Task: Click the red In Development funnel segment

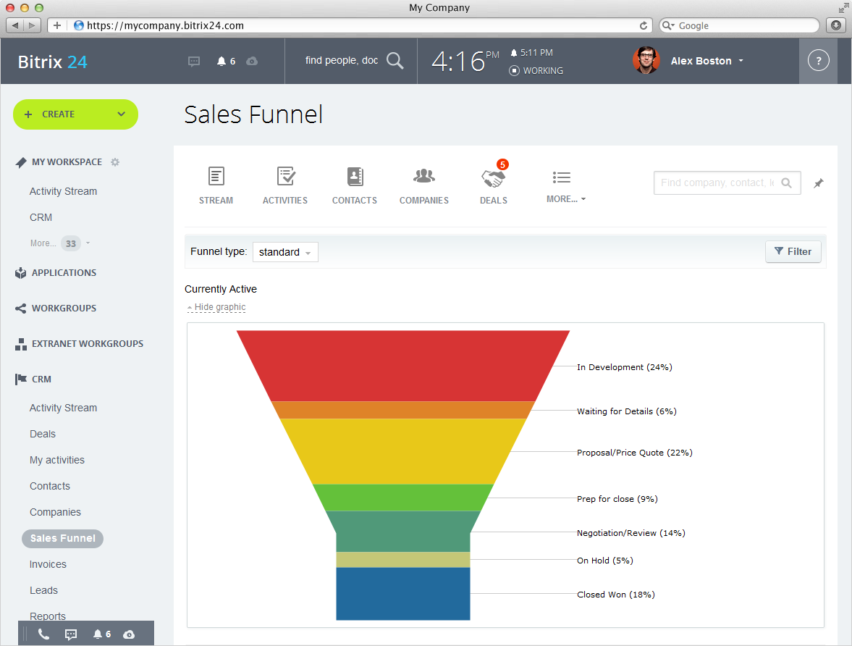Action: click(x=402, y=366)
